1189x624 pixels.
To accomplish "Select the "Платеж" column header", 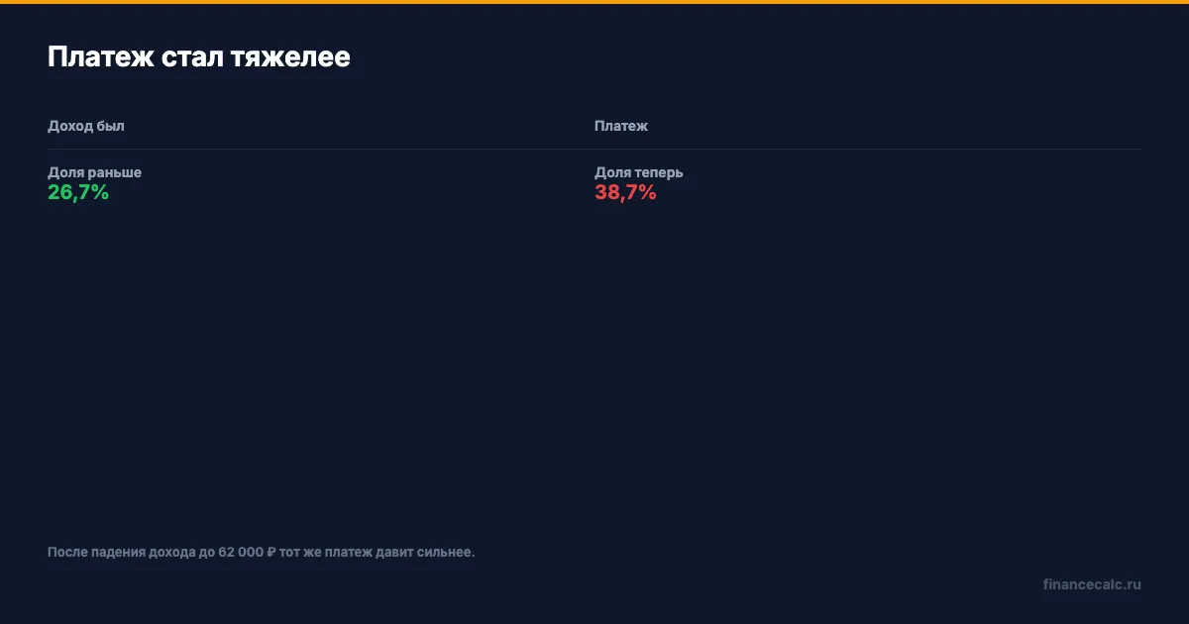I will 621,126.
